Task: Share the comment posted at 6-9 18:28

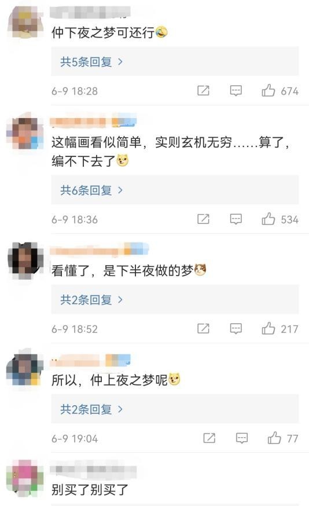Action: (x=203, y=91)
